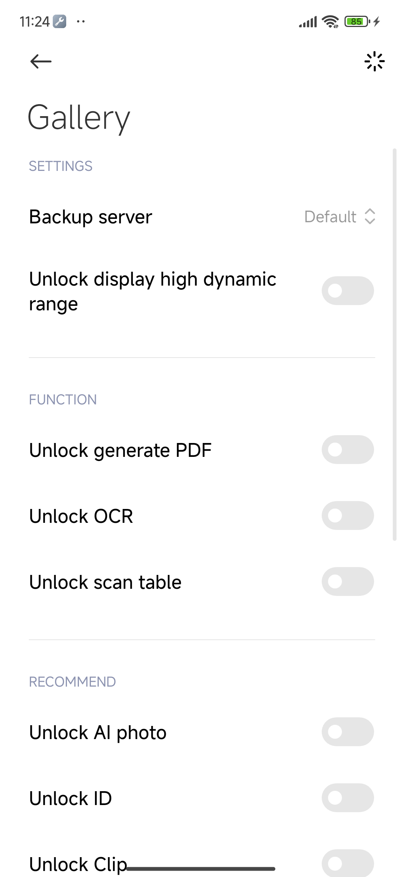Image resolution: width=404 pixels, height=877 pixels.
Task: Switch on Unlock AI photo
Action: 348,732
